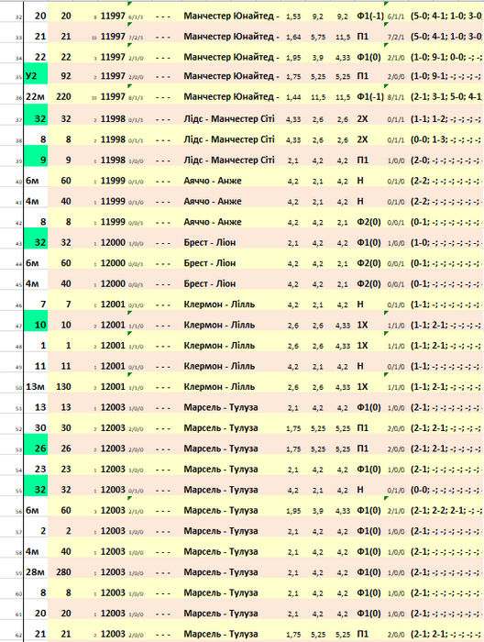Select the odds cell 1,53
Viewport: 484px width, 642px height.
(x=293, y=17)
